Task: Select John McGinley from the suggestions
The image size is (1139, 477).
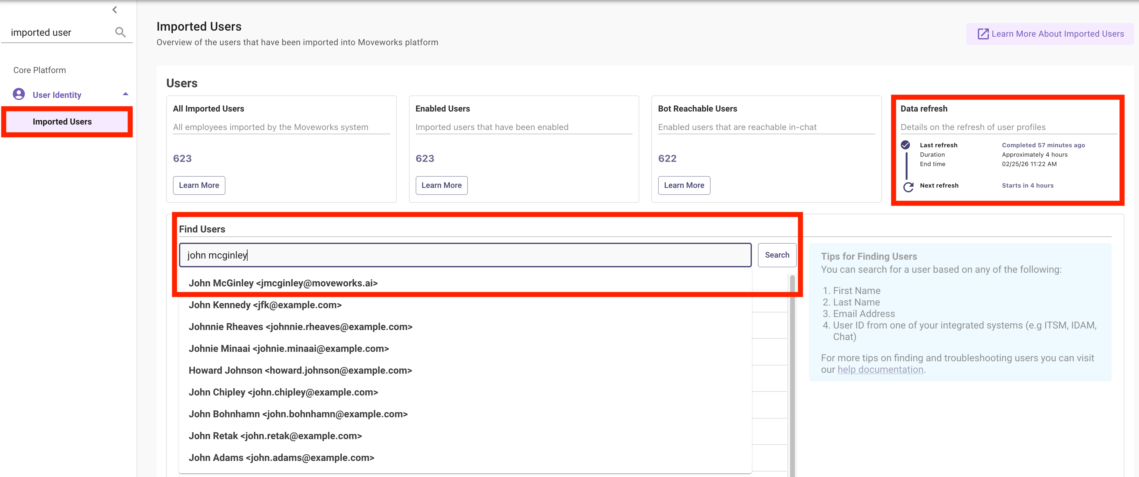Action: point(283,283)
